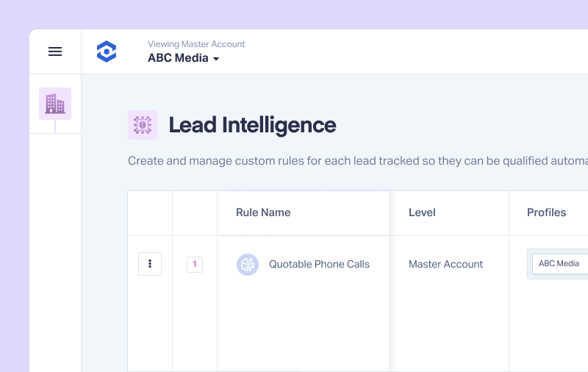Click the brain icon beside Quotable Phone Calls
588x372 pixels.
248,265
